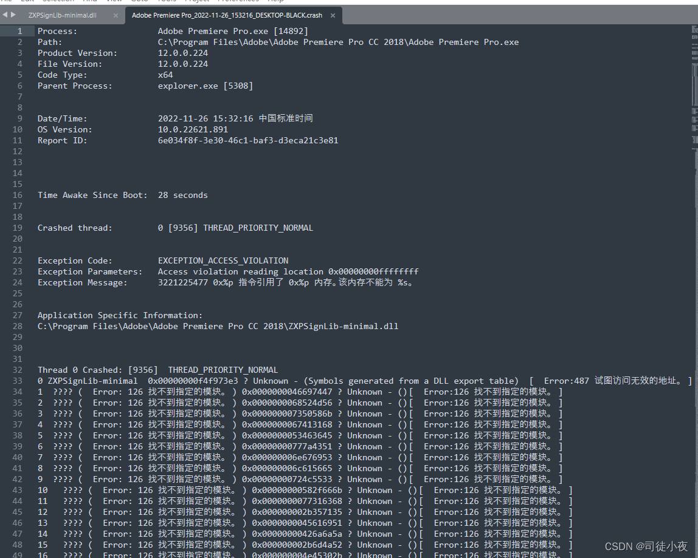Click the 'Exception Code:' label
The width and height of the screenshot is (698, 558).
[75, 260]
